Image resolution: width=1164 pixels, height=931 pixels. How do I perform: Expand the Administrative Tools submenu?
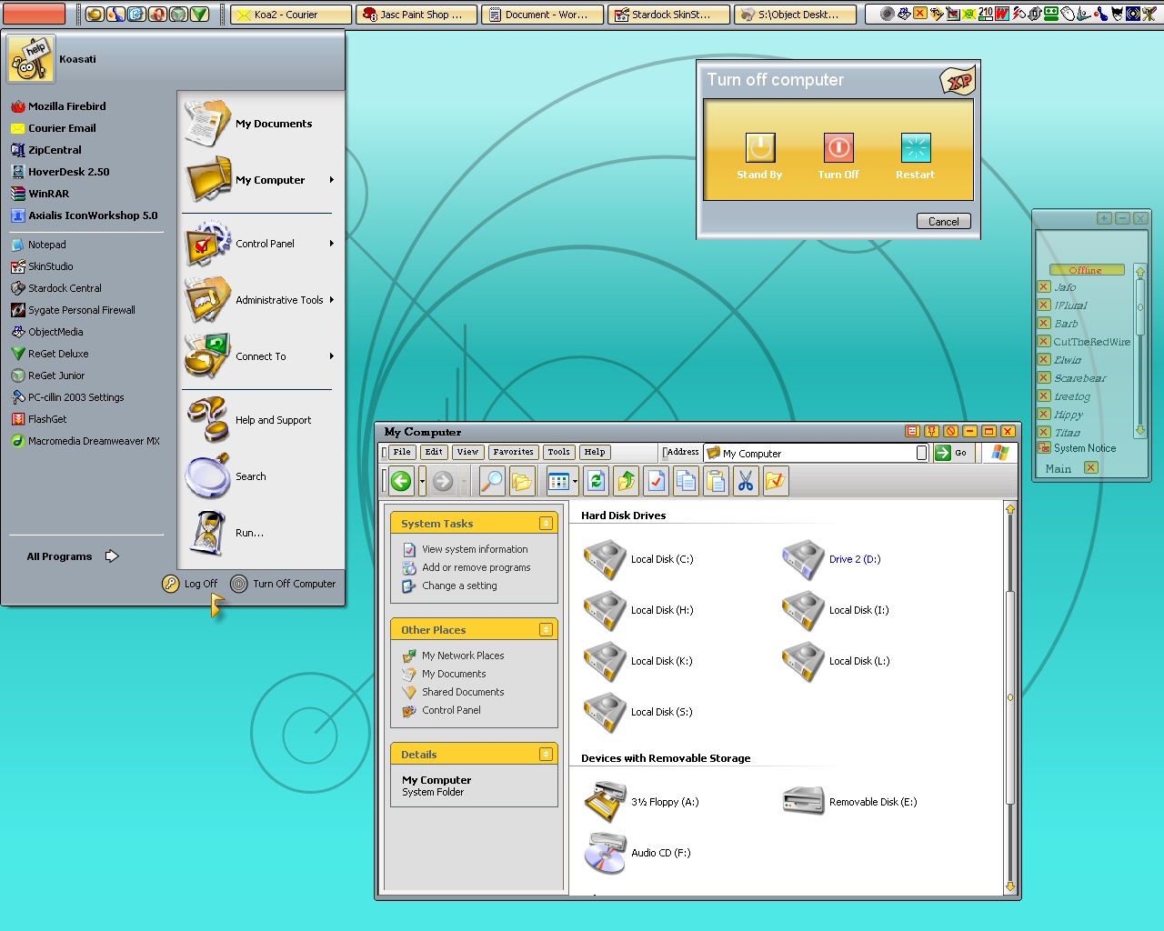pos(332,300)
